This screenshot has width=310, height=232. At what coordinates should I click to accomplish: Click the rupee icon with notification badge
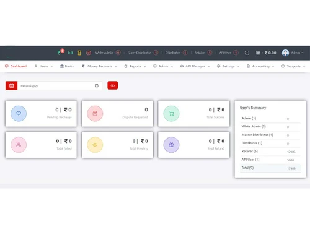(60, 52)
